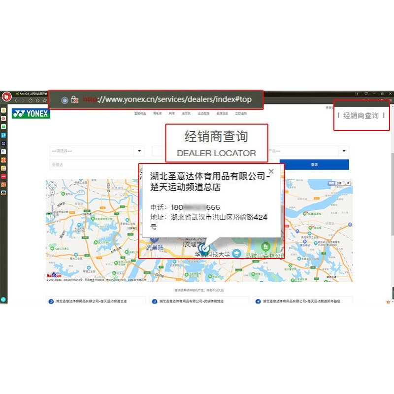Open the skin shirt icon in title bar

(366, 94)
